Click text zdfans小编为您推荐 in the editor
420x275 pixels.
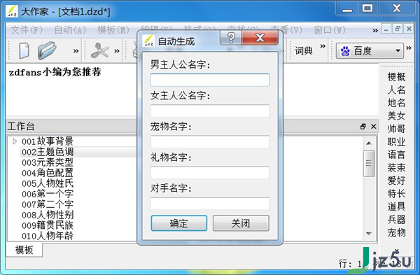[x=55, y=72]
